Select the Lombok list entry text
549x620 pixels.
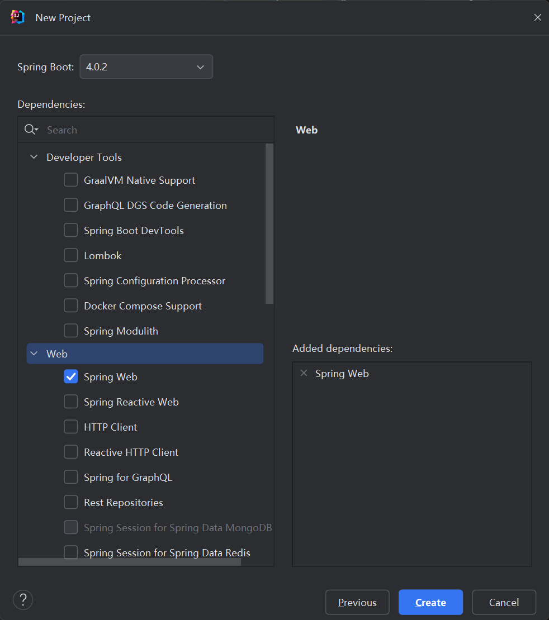click(102, 256)
